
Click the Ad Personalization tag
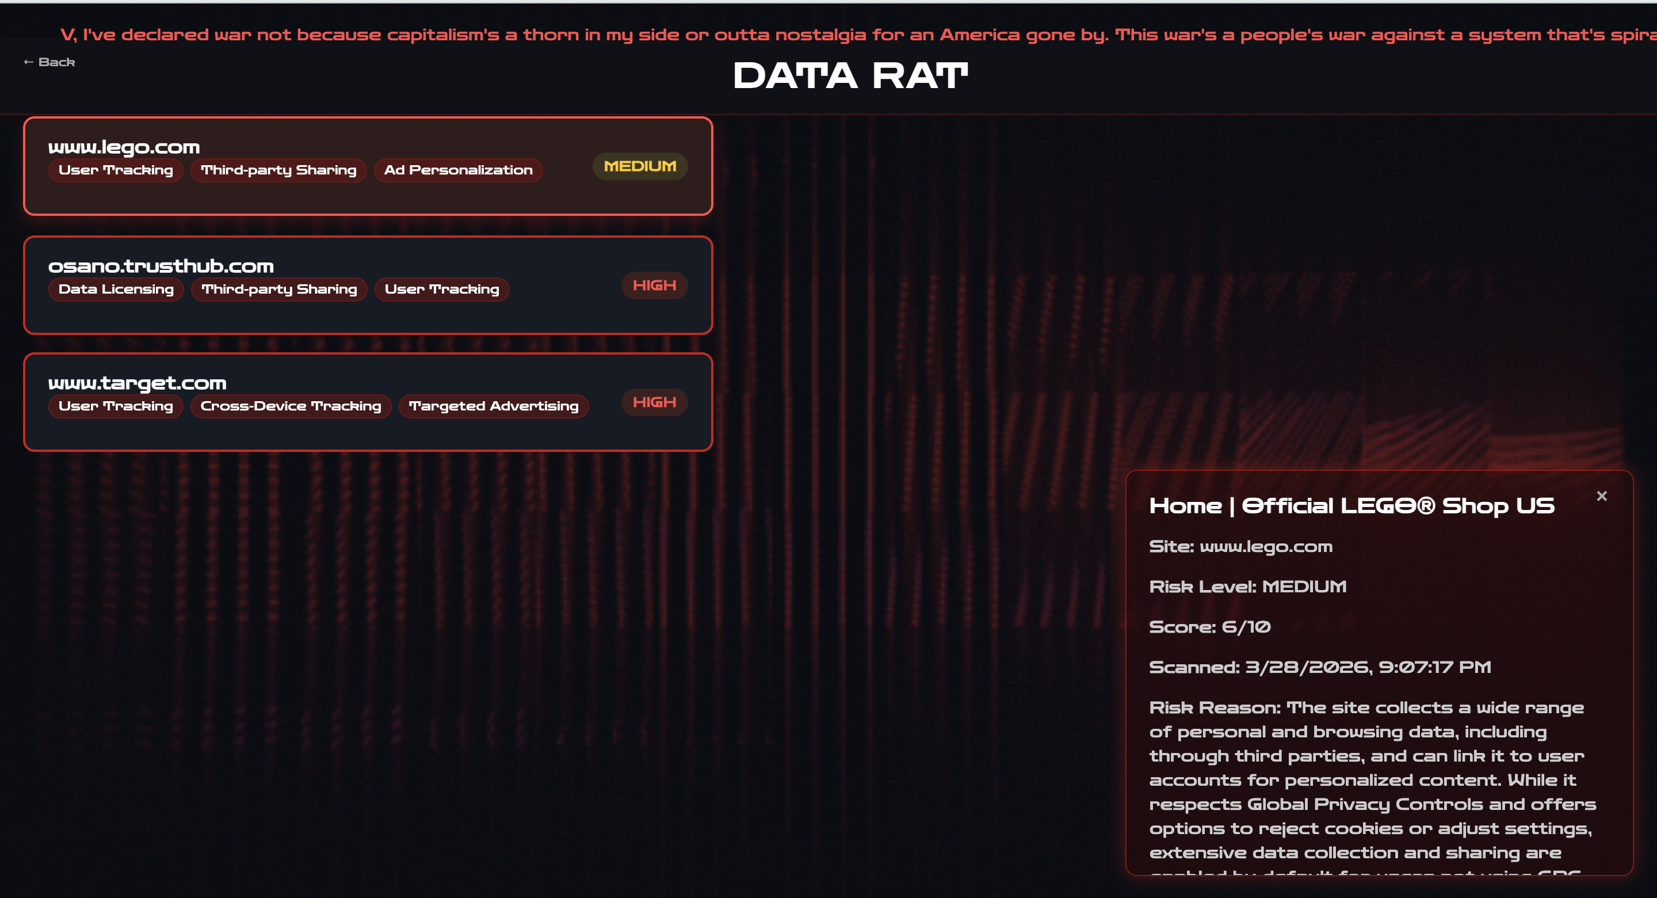458,170
